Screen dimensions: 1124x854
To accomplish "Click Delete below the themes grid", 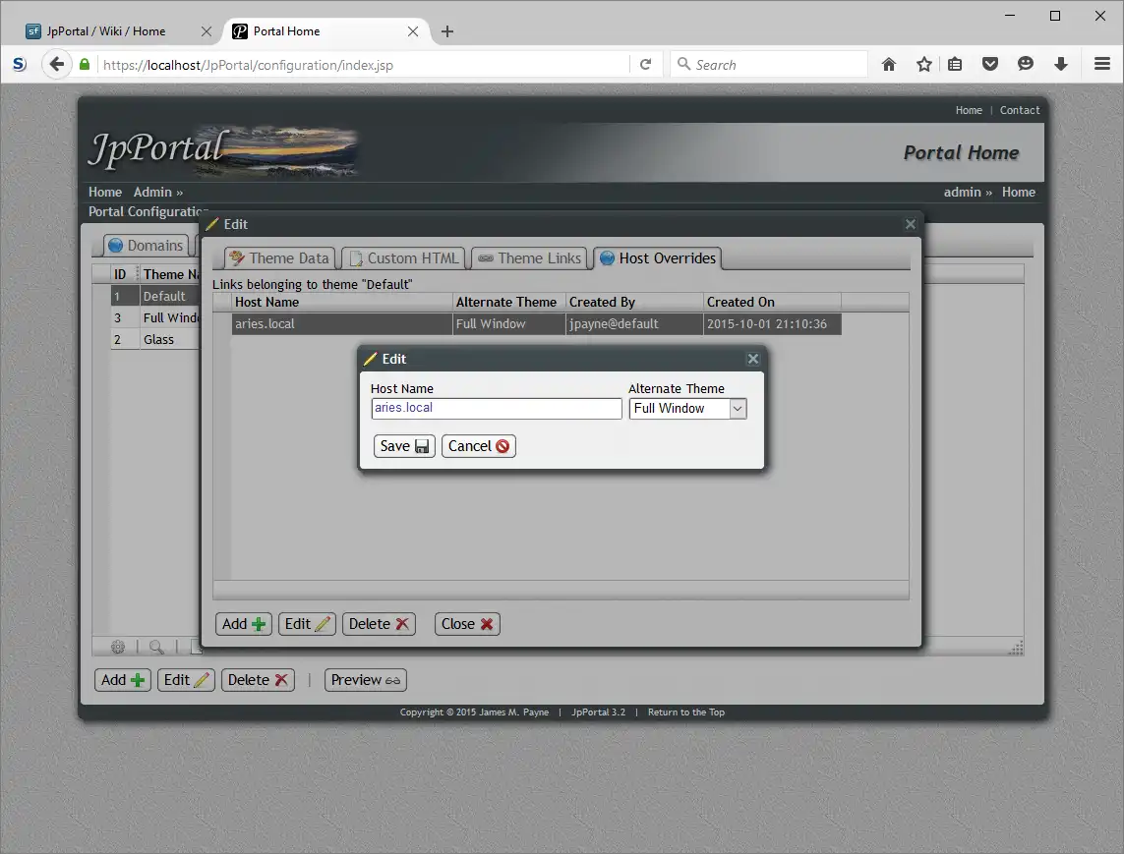I will (258, 680).
